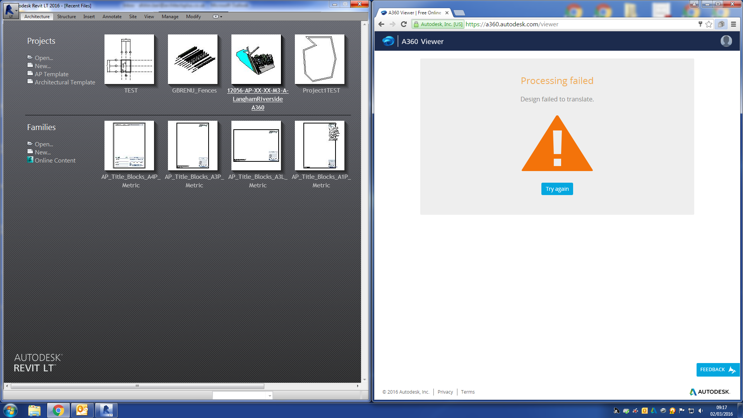Viewport: 743px width, 418px height.
Task: Select the A360 Viewer browser tab
Action: coord(412,12)
